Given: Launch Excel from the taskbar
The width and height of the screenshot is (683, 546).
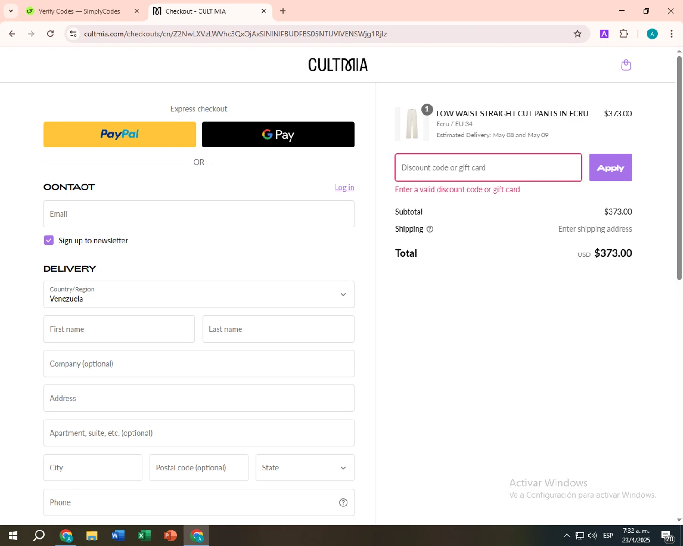Looking at the screenshot, I should click(144, 536).
